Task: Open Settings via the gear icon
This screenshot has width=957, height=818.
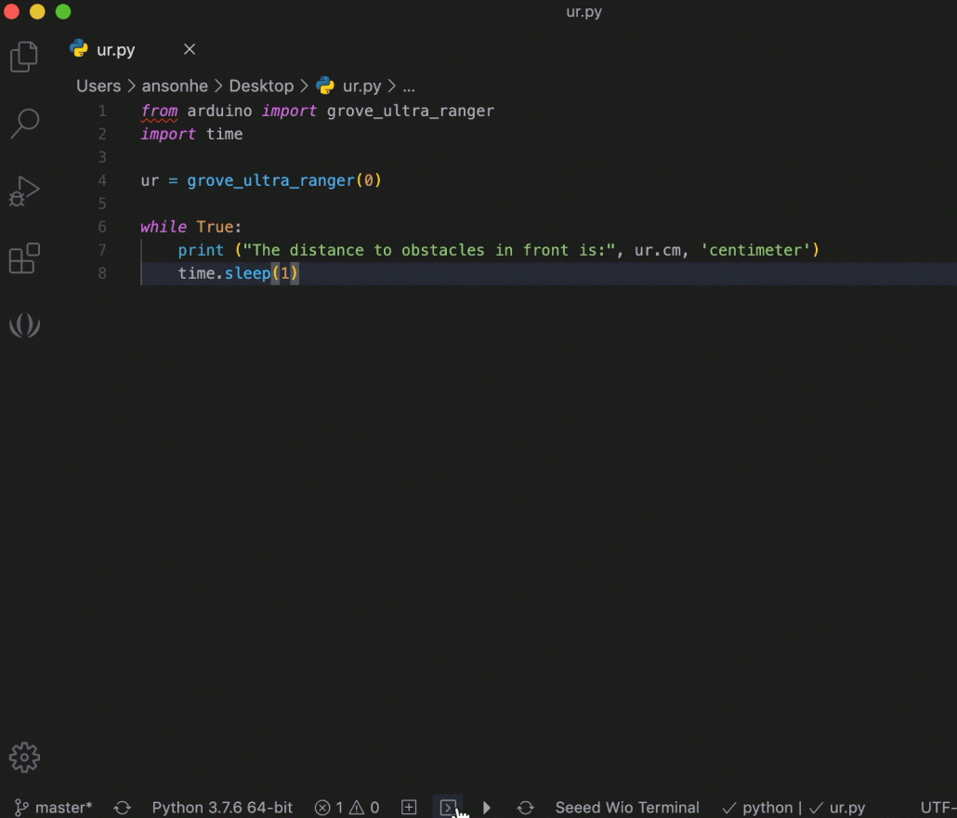Action: (x=24, y=758)
